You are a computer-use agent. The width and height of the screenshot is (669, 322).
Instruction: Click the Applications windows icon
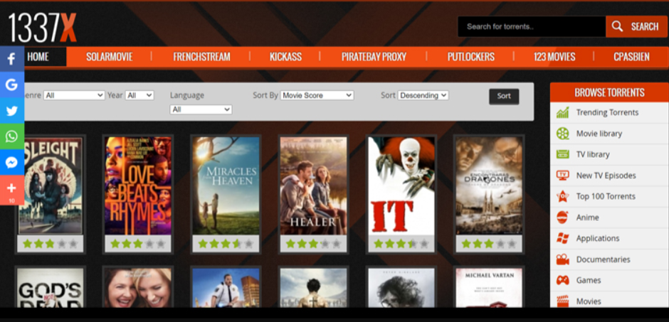click(563, 238)
